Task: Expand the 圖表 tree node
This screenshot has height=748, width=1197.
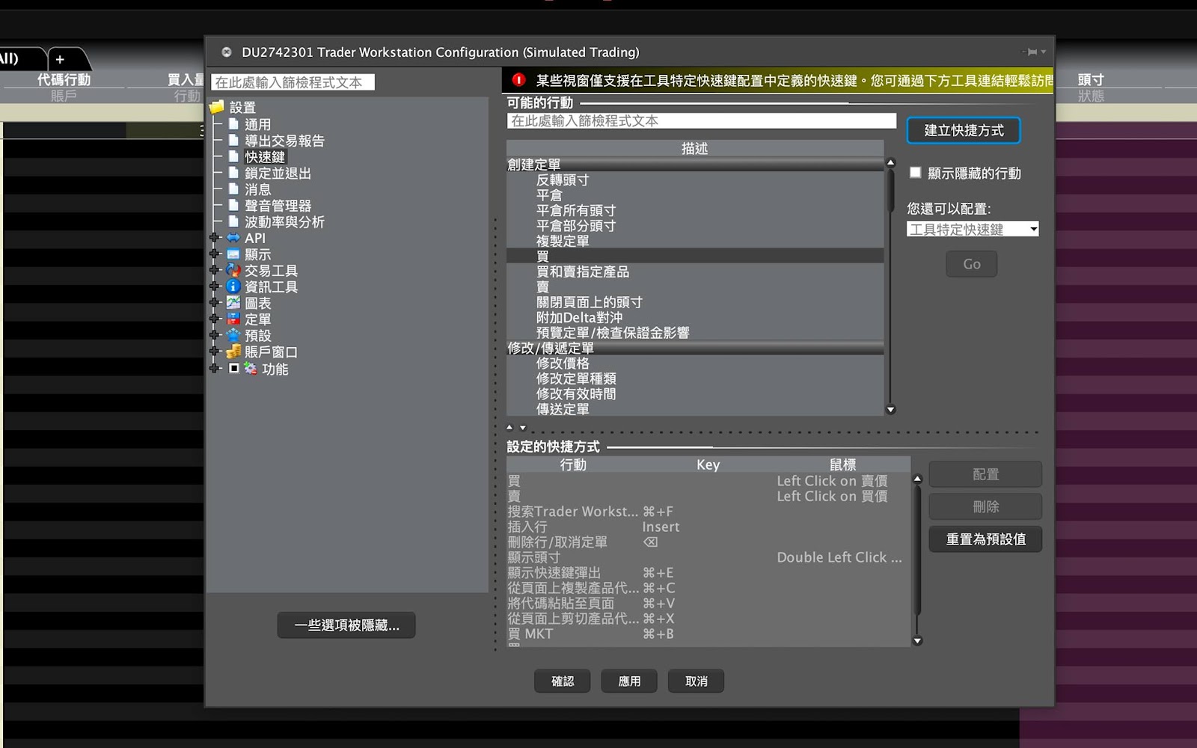Action: pos(215,303)
